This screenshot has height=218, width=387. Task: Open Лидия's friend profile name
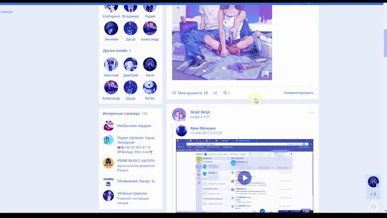[x=150, y=16]
